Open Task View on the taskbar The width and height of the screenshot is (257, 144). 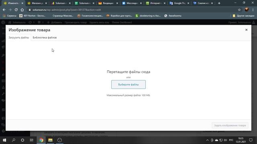pyautogui.click(x=31, y=140)
